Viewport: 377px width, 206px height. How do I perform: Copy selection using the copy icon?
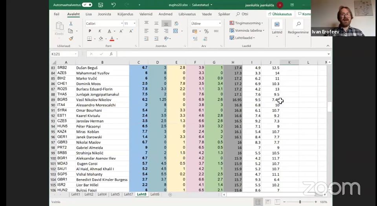[70, 31]
